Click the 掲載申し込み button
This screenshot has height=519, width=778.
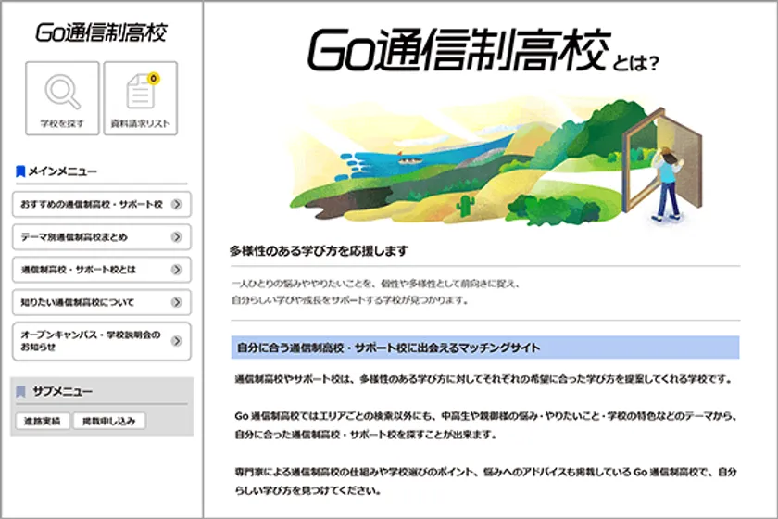(x=109, y=422)
